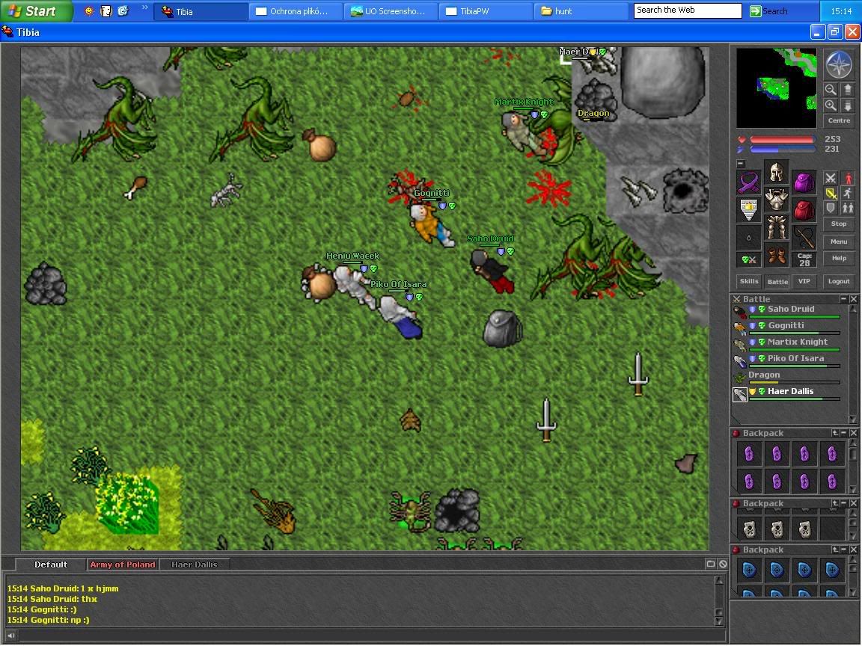Go up a level in purple-rune Backpack
862x646 pixels.
click(835, 433)
